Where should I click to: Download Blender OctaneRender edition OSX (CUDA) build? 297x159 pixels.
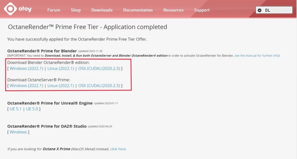pyautogui.click(x=99, y=68)
